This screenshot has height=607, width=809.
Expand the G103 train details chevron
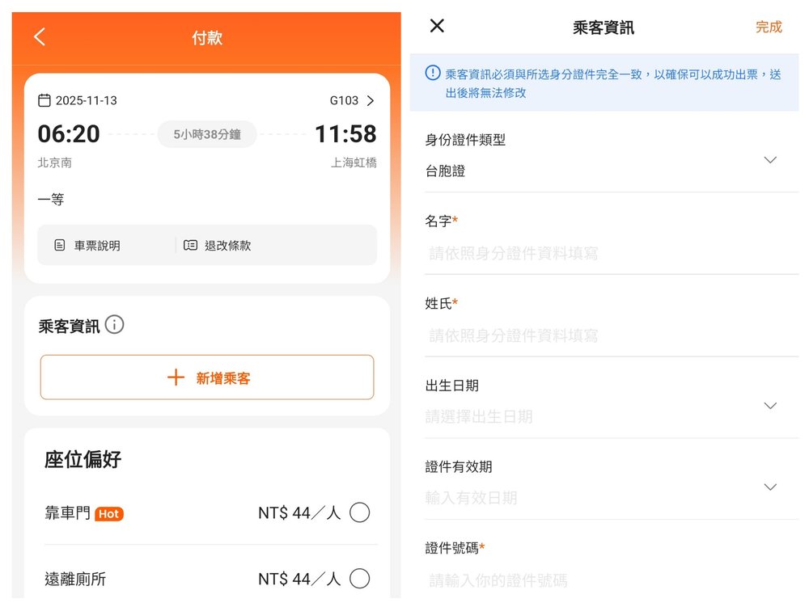(370, 99)
